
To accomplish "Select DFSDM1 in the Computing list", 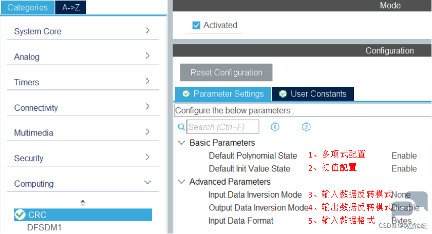I will pyautogui.click(x=44, y=228).
